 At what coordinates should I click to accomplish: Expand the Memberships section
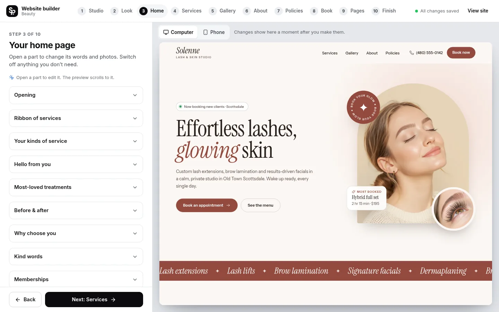tap(76, 279)
